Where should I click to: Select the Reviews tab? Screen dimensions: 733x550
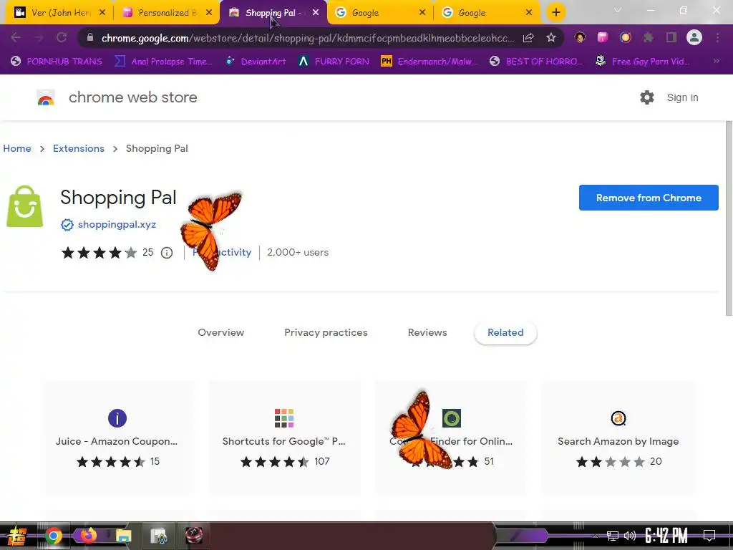tap(427, 332)
